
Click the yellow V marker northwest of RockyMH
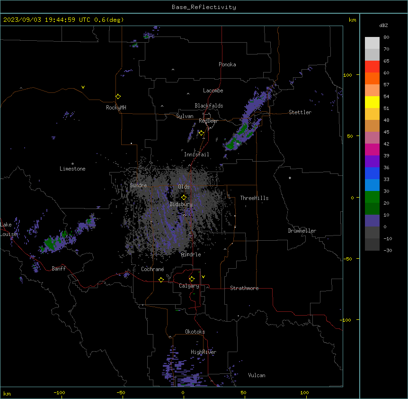point(83,87)
